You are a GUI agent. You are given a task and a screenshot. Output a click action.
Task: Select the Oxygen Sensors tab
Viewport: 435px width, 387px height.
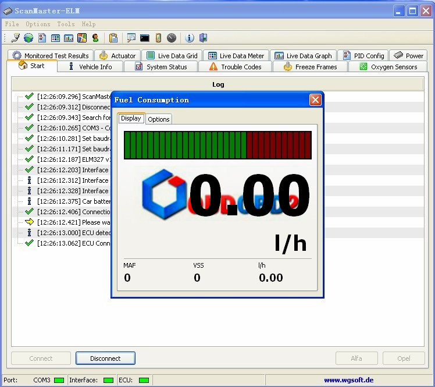(x=388, y=67)
